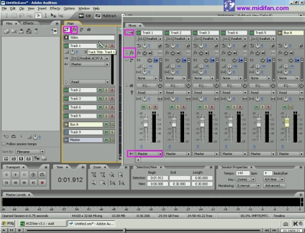Click Play Looped in Transport
Viewport: 305px width, 233px height.
42,174
